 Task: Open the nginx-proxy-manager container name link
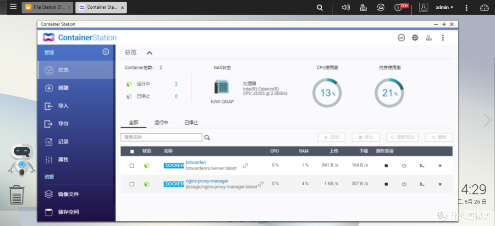[x=207, y=181]
